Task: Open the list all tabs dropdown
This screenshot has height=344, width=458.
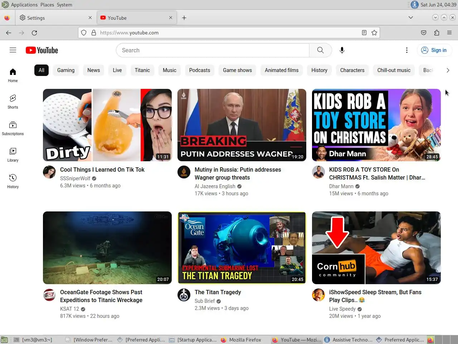Action: click(411, 18)
